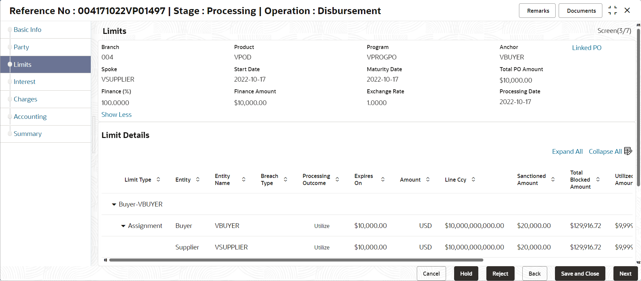
Task: Open the Remarks dialog
Action: click(537, 11)
